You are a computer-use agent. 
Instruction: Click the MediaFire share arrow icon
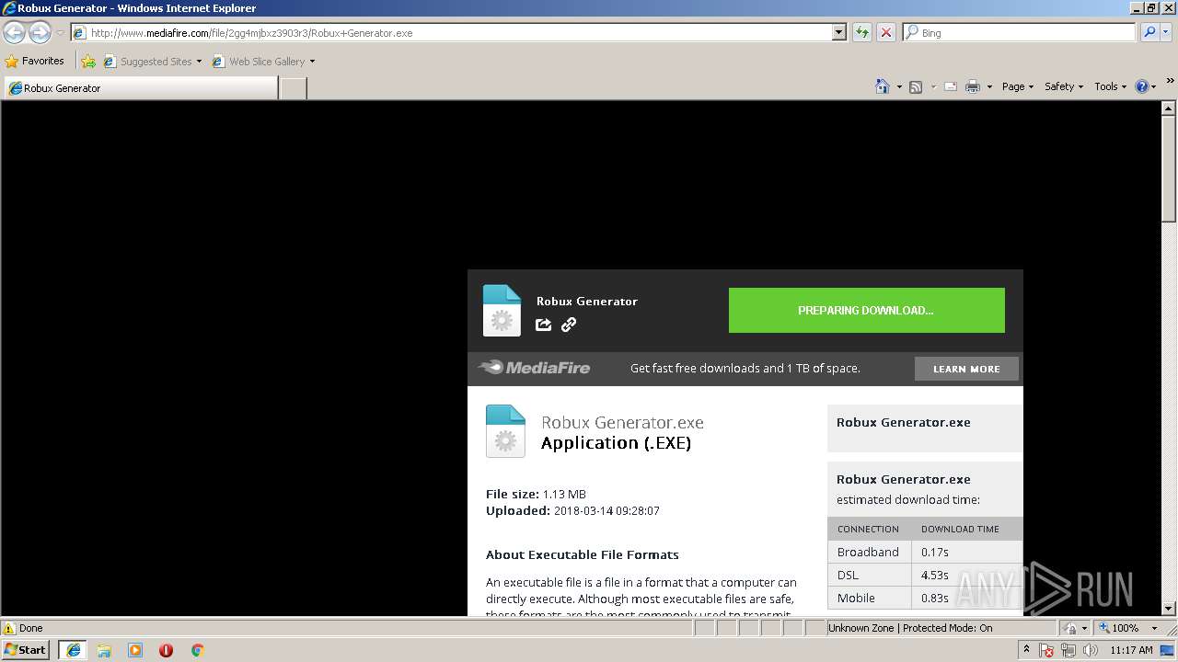click(x=543, y=325)
